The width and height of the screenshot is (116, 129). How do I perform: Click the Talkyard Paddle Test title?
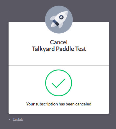point(59,49)
